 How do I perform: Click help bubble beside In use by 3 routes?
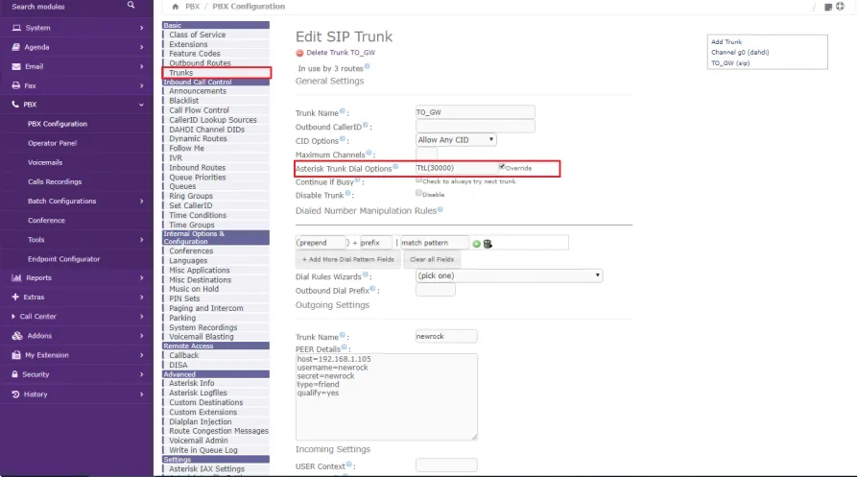point(368,66)
